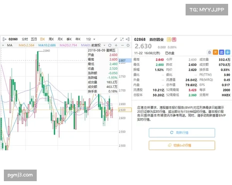
Task: Click the PE(TTM) value 3.90
Action: click(x=227, y=75)
